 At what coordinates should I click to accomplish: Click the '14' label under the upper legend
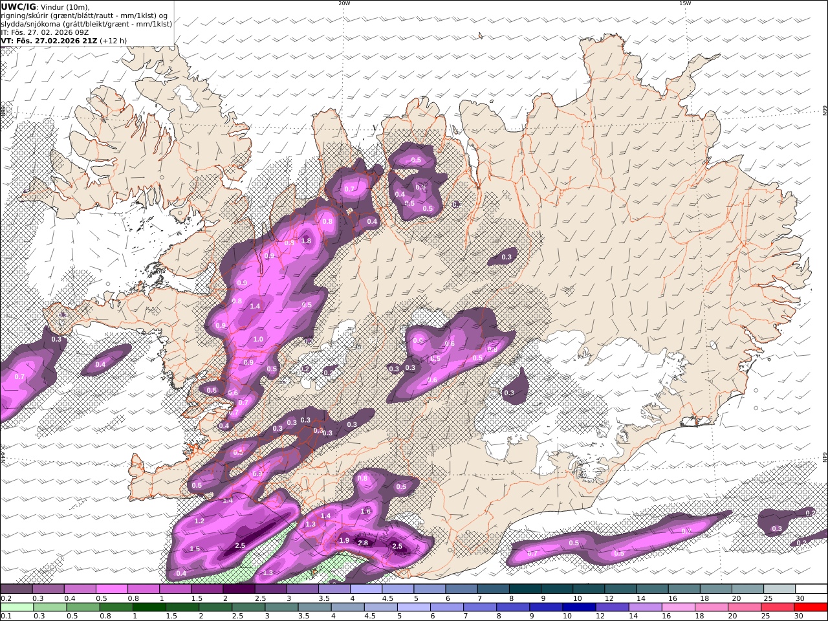point(640,598)
